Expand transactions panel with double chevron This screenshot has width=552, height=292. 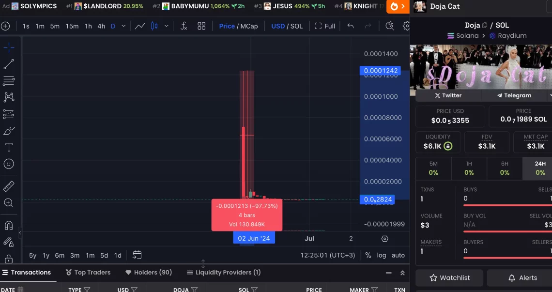(x=402, y=273)
